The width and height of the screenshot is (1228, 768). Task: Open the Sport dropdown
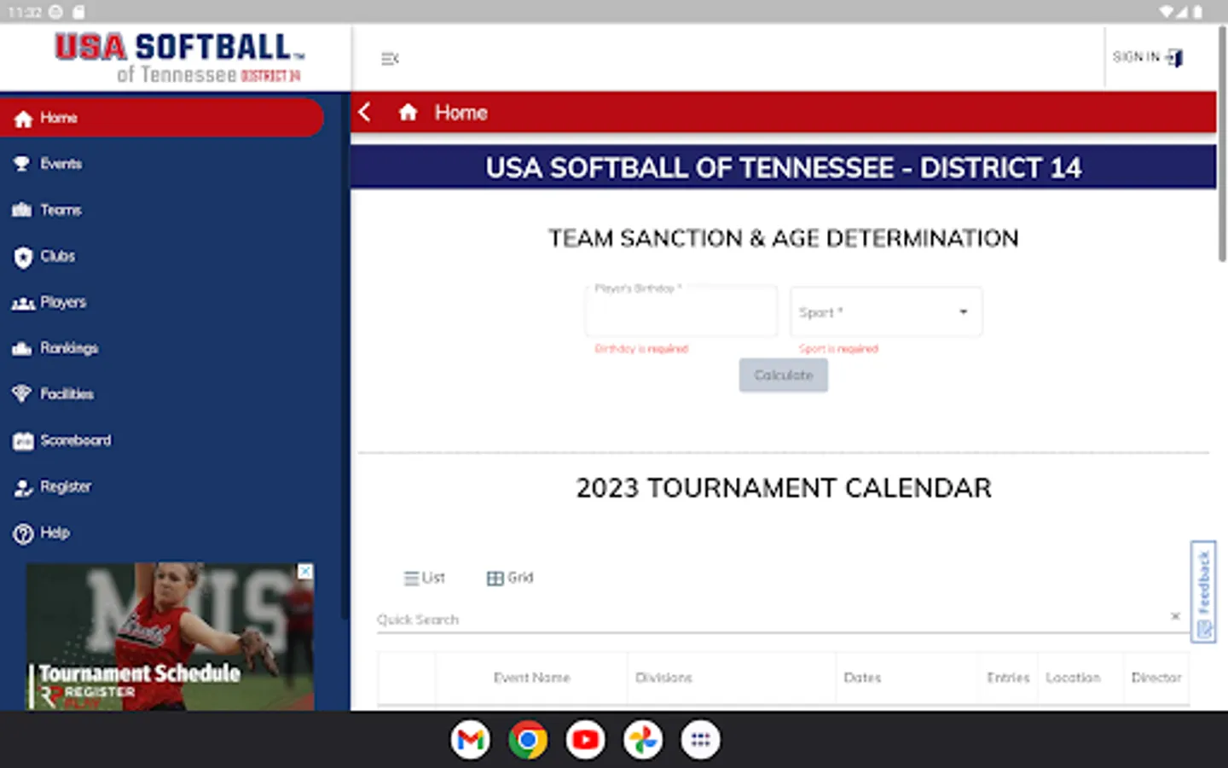[x=886, y=311]
